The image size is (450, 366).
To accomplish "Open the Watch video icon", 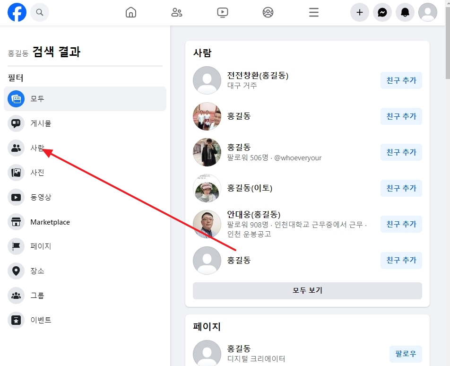I will (223, 12).
